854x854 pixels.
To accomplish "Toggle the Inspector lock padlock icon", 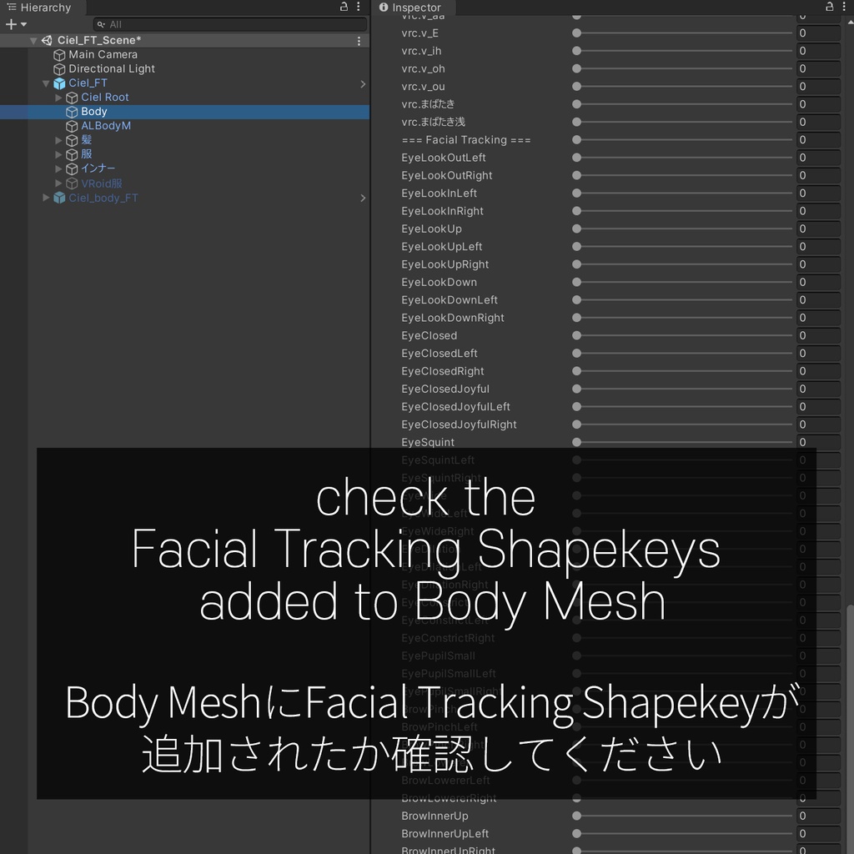I will pyautogui.click(x=831, y=7).
